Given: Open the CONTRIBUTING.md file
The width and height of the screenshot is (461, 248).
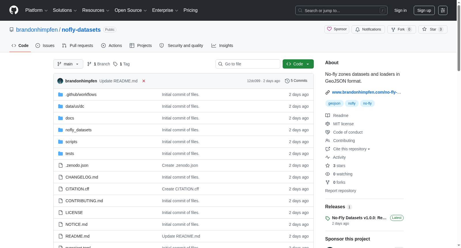Looking at the screenshot, I should click(x=84, y=201).
